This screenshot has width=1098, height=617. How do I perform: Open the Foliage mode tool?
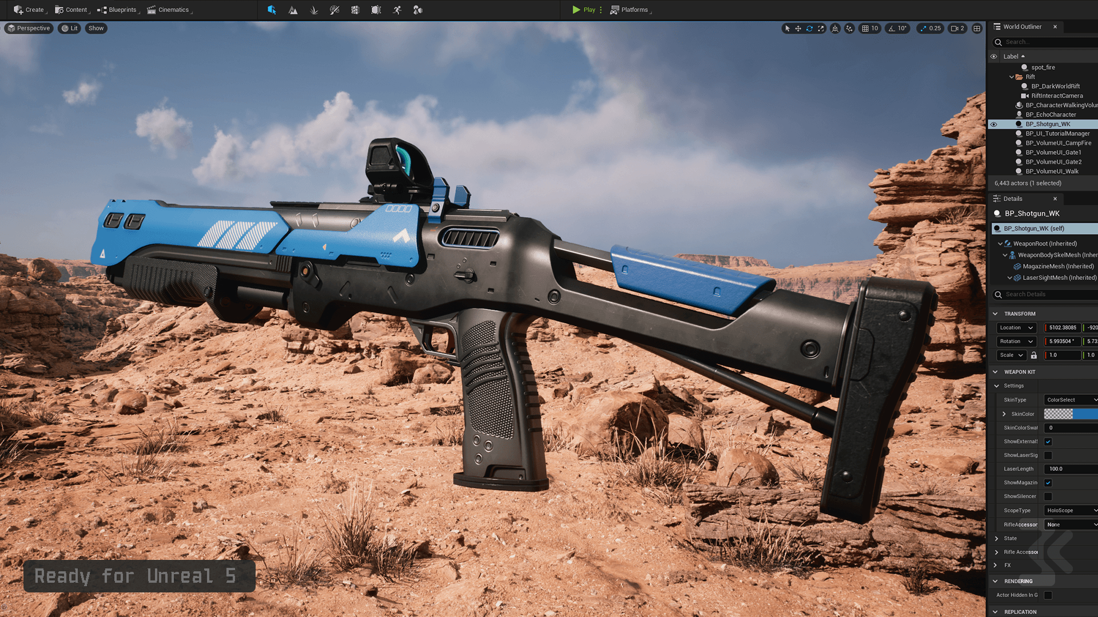pos(314,10)
